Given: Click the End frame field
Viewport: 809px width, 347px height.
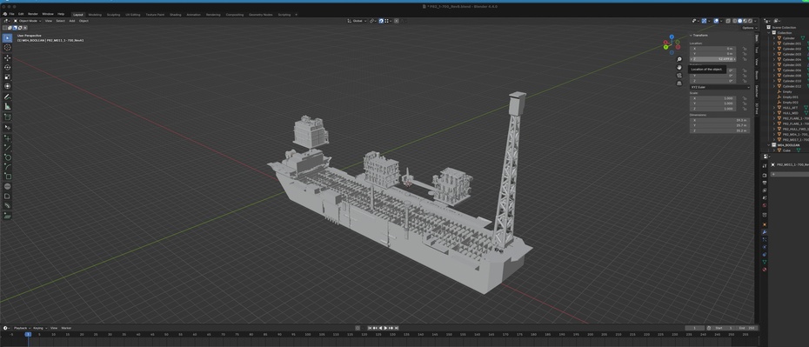Looking at the screenshot, I should [x=748, y=328].
